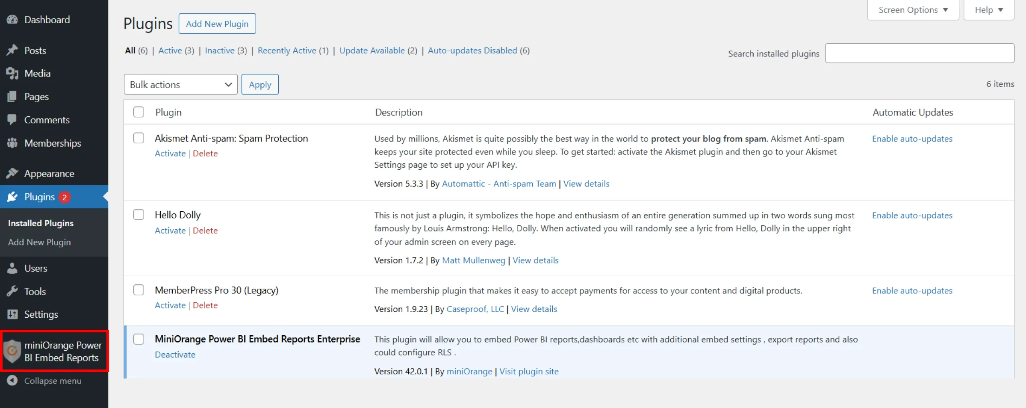
Task: Expand the Help panel
Action: (989, 10)
